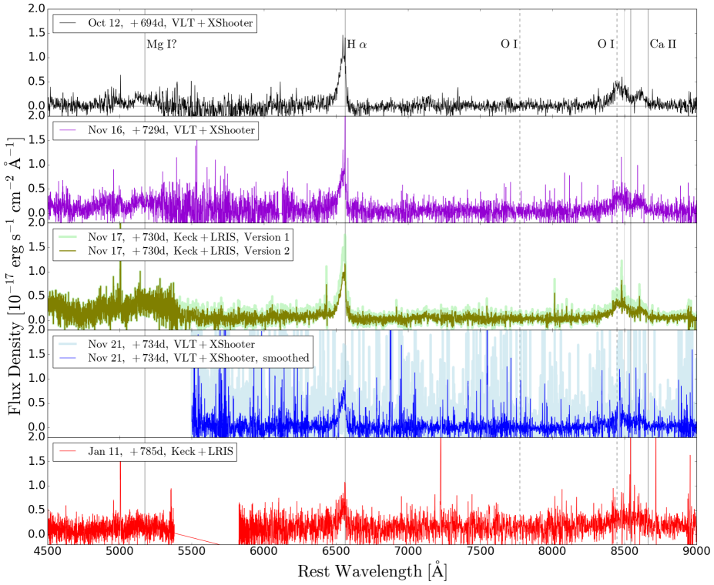Click the 'Mg I?' line label
The image size is (714, 585).
coord(161,44)
